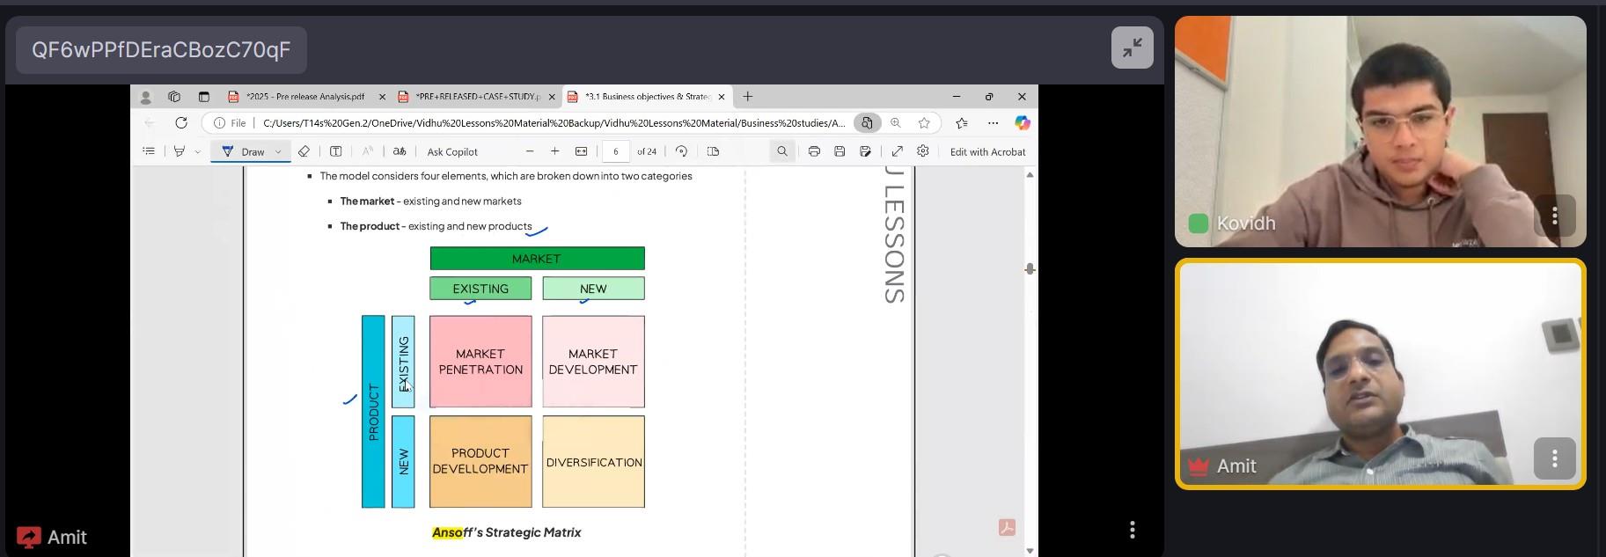Open PDF settings gear icon

(x=922, y=151)
